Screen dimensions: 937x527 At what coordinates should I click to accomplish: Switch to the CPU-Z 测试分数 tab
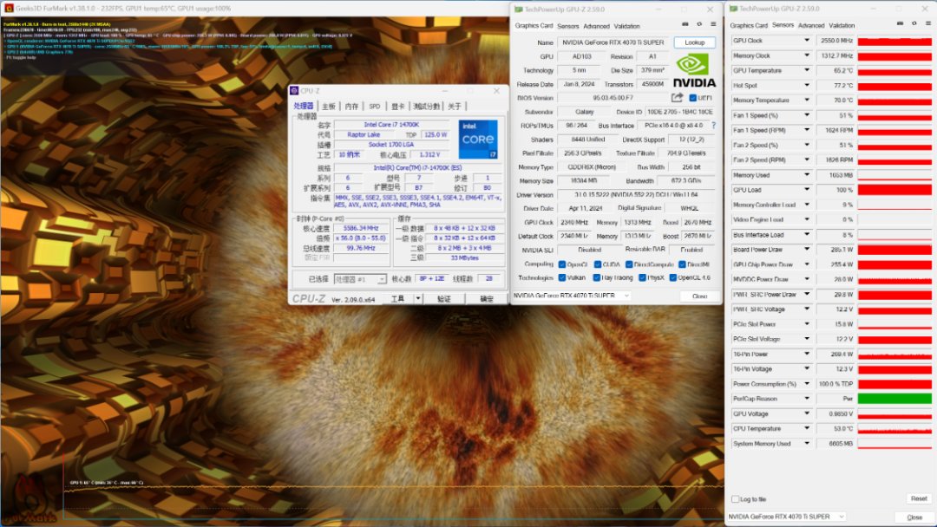(427, 107)
